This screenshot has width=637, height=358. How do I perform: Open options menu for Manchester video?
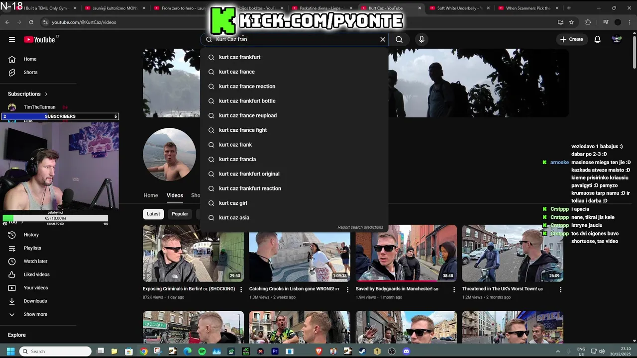point(454,289)
